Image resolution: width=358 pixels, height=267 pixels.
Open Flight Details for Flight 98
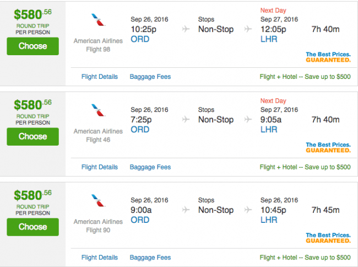coord(100,77)
